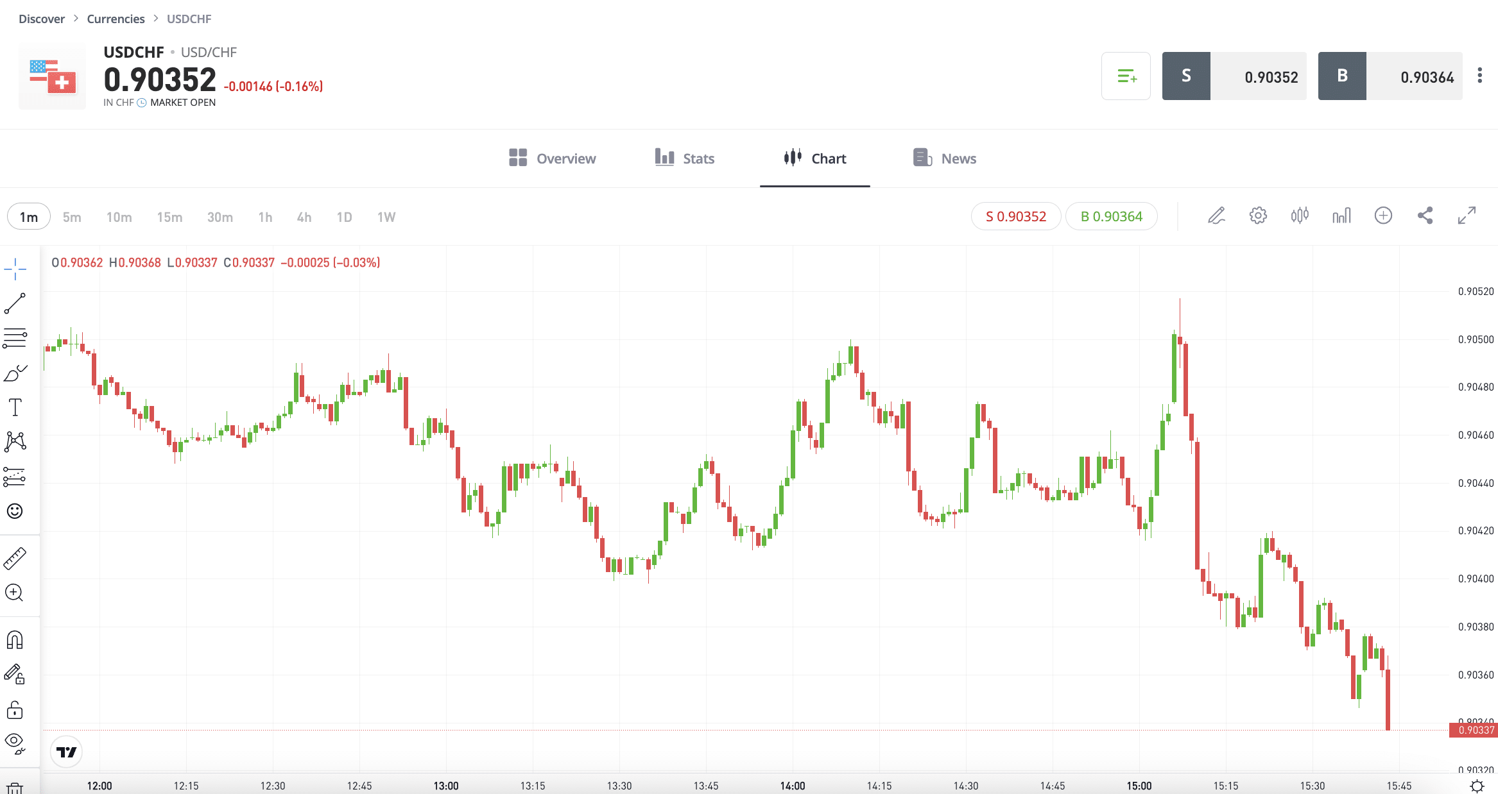This screenshot has height=794, width=1498.
Task: Click the current price label 0.90337
Action: point(1475,731)
